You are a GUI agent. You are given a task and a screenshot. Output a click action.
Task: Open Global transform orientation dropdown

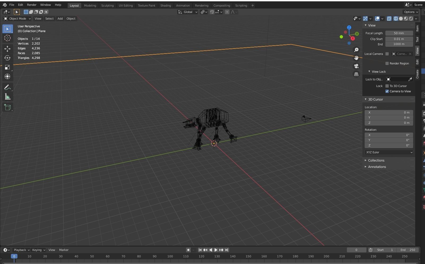point(188,12)
